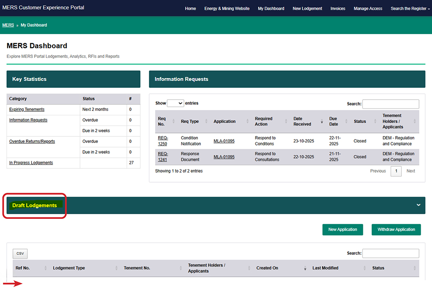Focus the Draft Lodgements search field
The width and height of the screenshot is (432, 291).
(391, 253)
